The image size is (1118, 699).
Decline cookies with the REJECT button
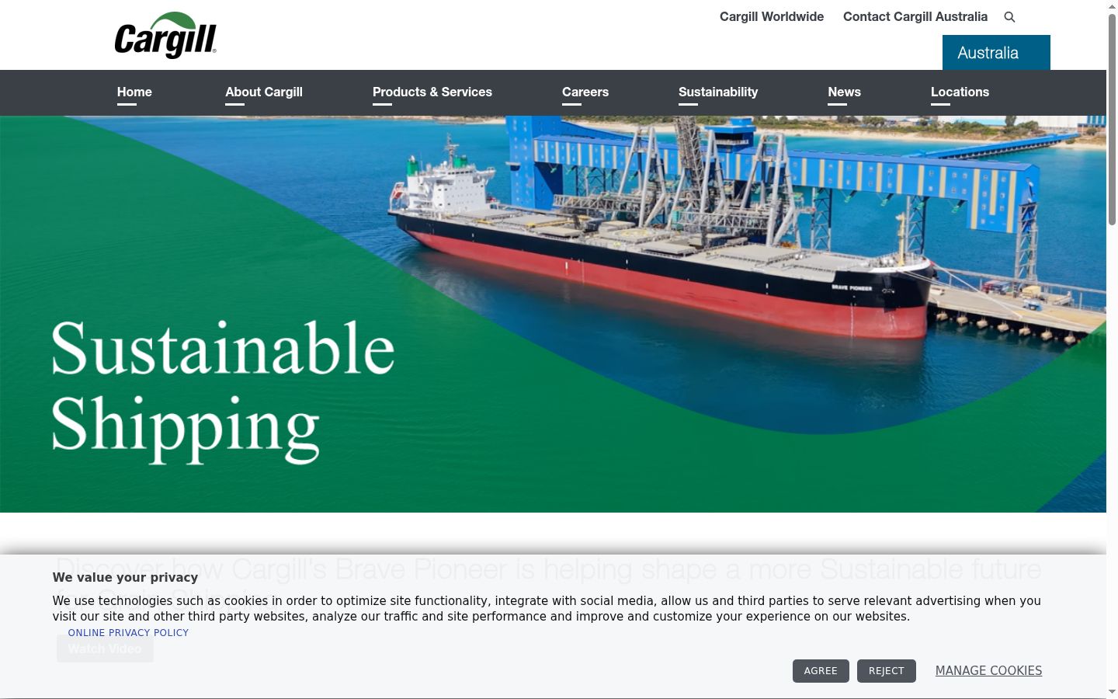click(x=887, y=671)
